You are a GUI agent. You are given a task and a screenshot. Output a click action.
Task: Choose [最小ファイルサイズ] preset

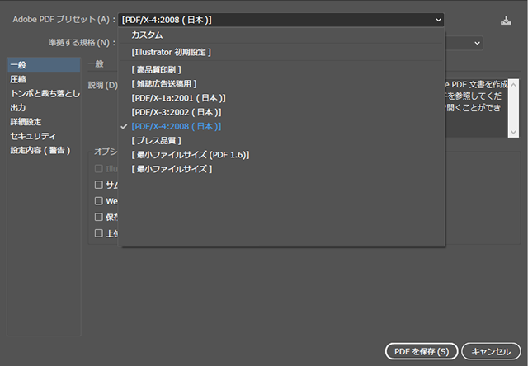click(281, 169)
